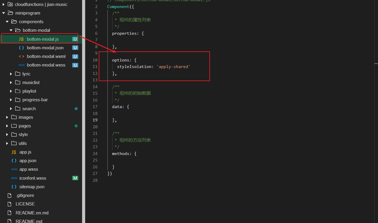Viewport: 378px width, 223px height.
Task: Click the folder icon of images
Action: [14, 117]
